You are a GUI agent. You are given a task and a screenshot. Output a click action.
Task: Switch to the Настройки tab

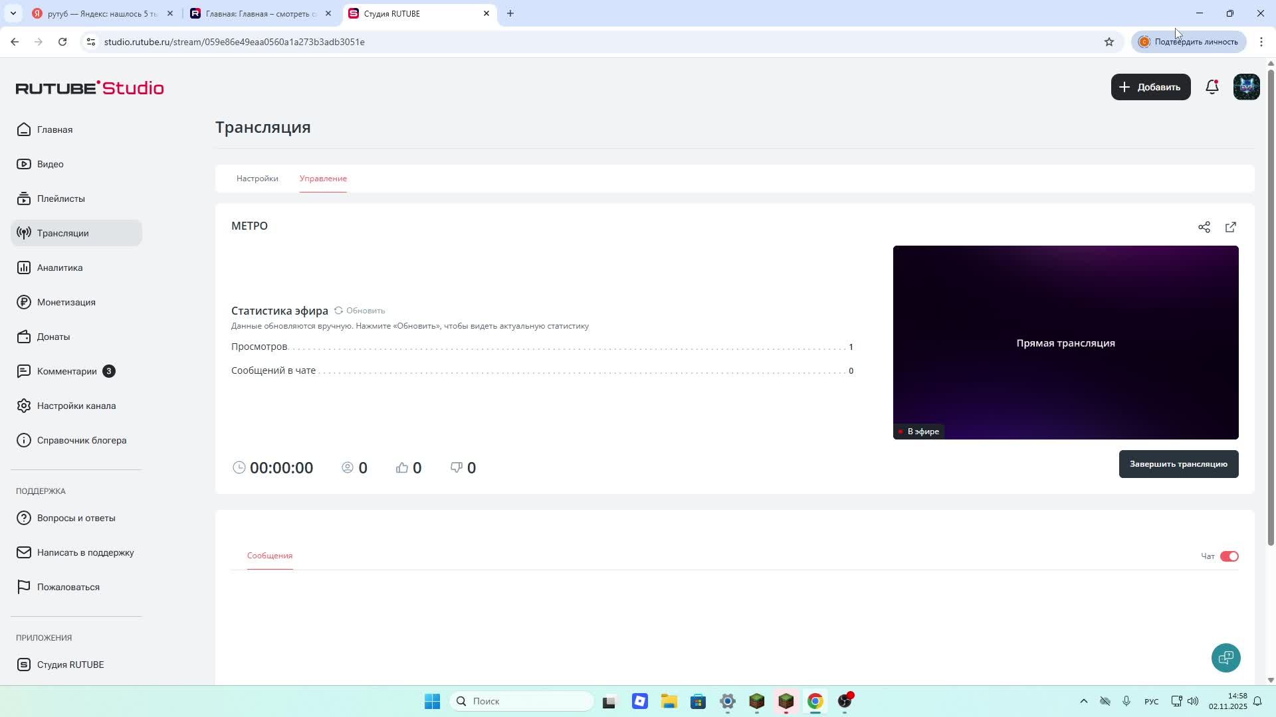click(257, 179)
